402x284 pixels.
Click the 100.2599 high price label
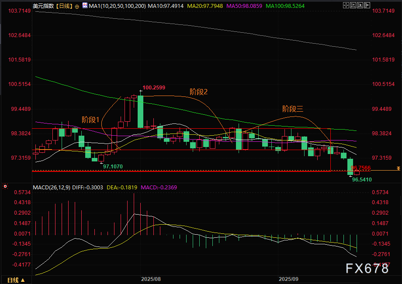pos(154,88)
